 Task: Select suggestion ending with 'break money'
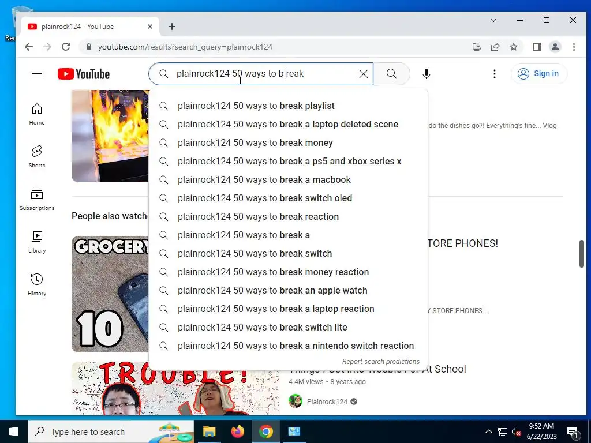(x=289, y=143)
